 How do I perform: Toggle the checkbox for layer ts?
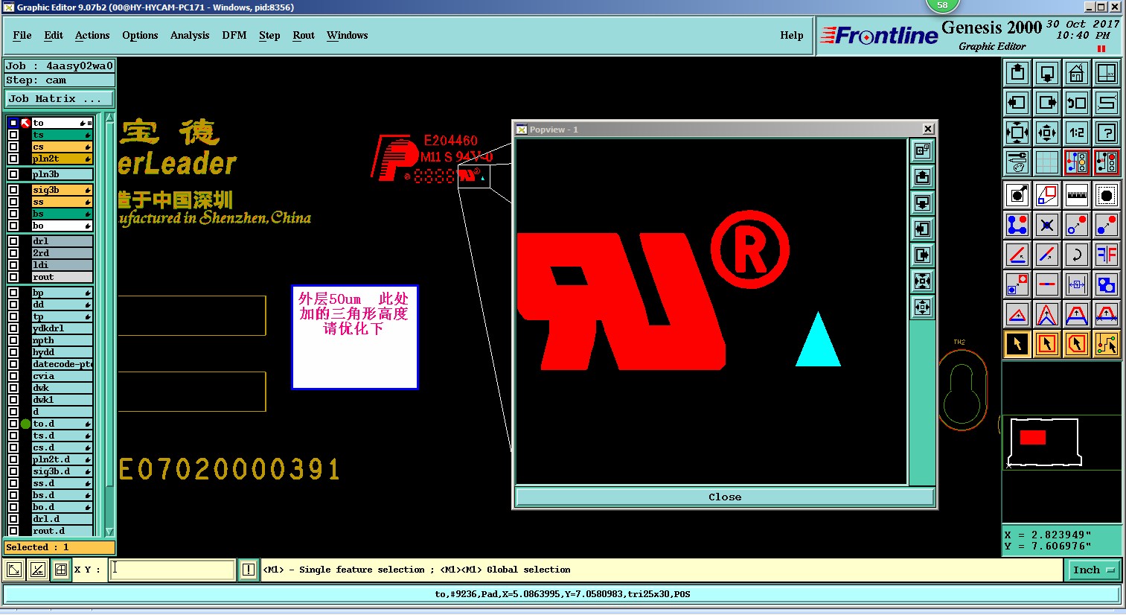click(13, 135)
